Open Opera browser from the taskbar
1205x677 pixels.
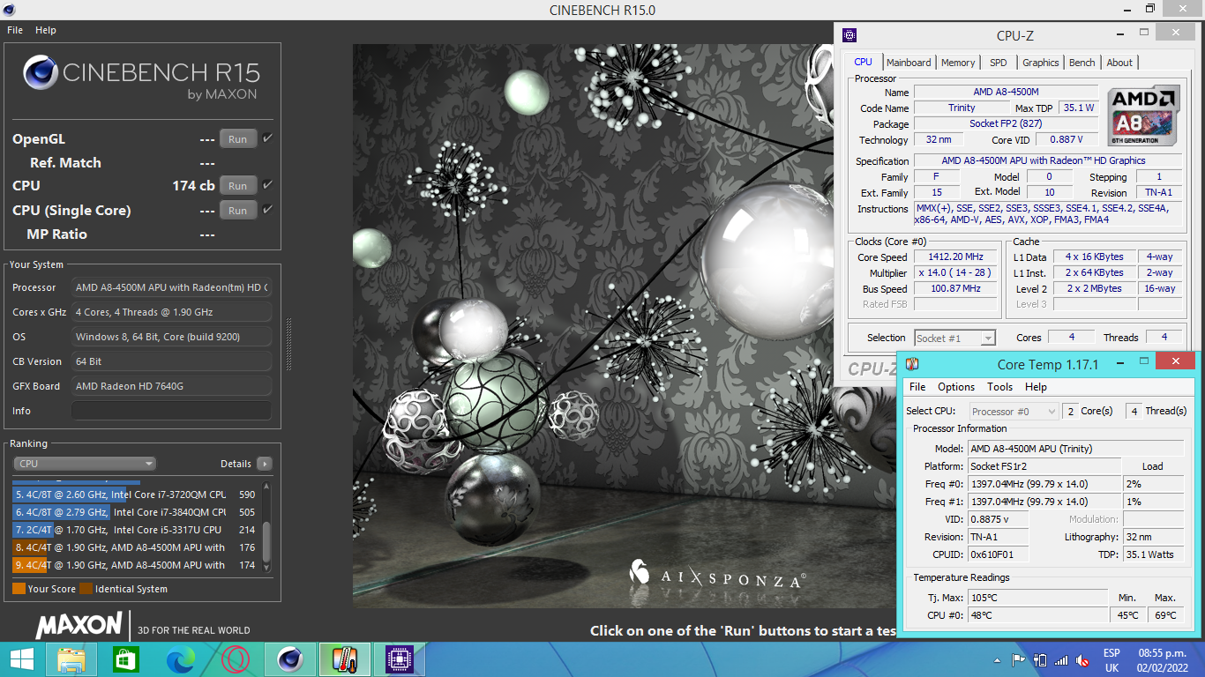(x=235, y=659)
